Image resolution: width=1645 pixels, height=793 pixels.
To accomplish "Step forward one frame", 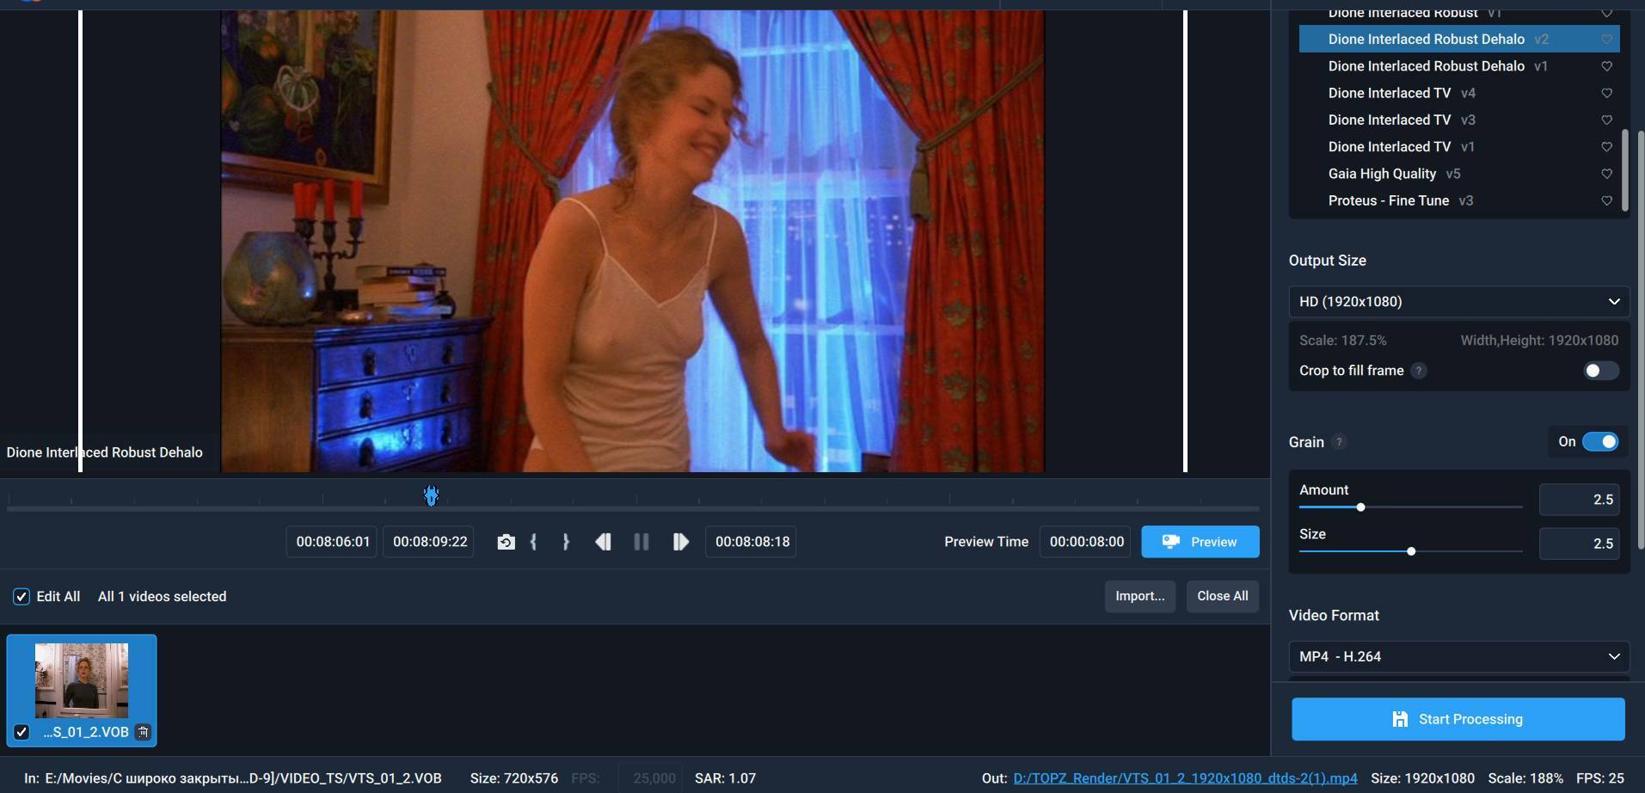I will coord(680,542).
